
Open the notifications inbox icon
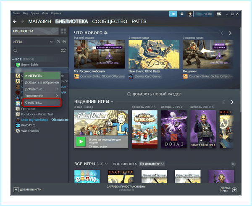(182, 14)
